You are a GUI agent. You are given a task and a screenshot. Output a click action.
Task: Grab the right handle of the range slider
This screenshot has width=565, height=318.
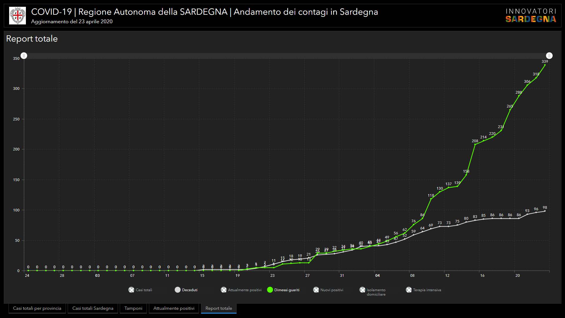pyautogui.click(x=549, y=56)
